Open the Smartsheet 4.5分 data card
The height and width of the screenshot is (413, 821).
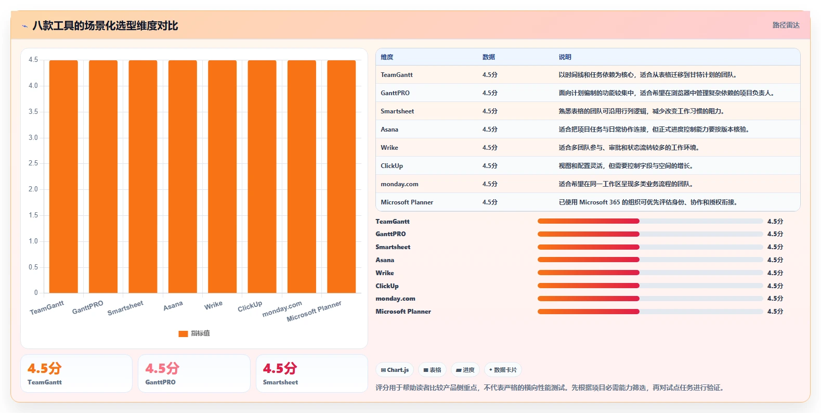point(312,373)
